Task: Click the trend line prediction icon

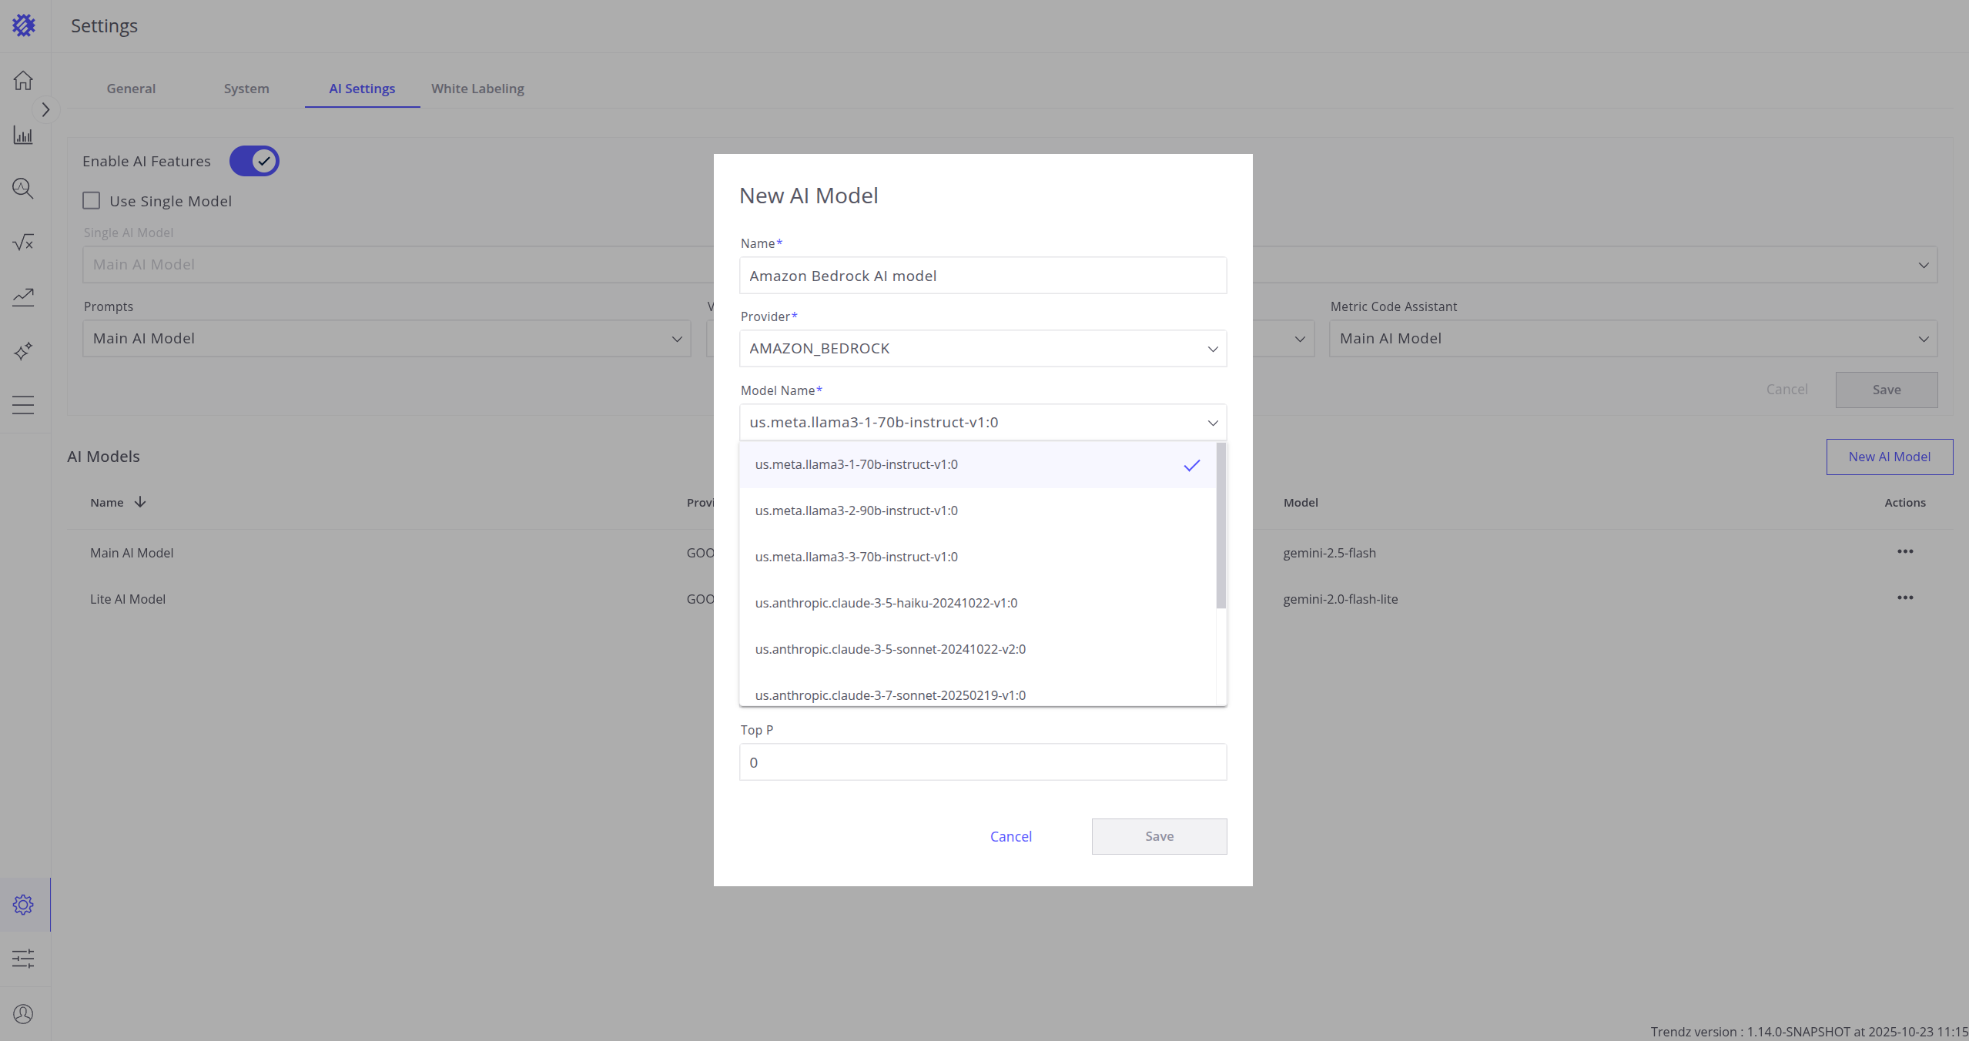Action: [x=23, y=296]
